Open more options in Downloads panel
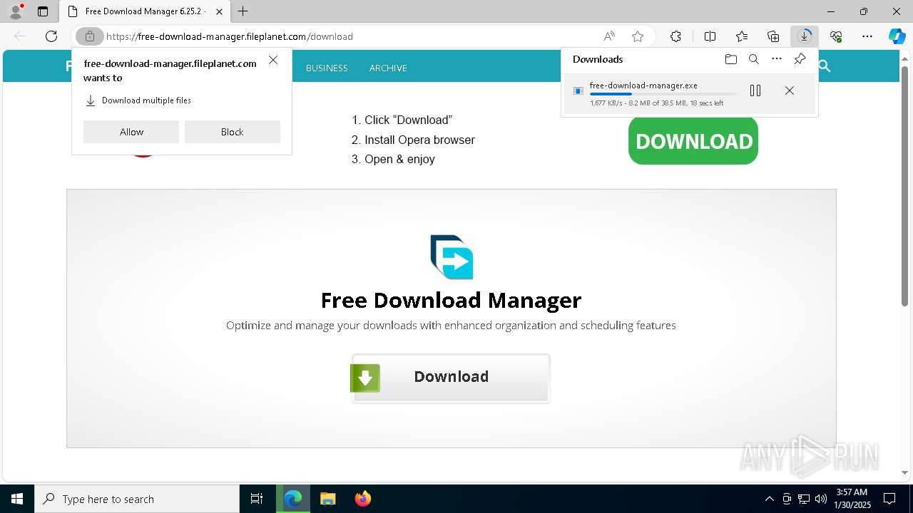Viewport: 913px width, 513px height. [777, 59]
